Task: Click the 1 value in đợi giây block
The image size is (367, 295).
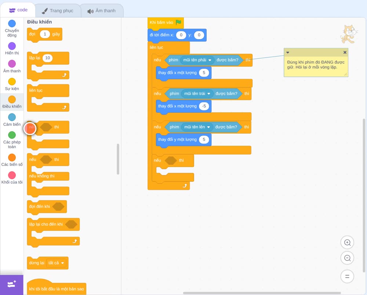Action: (x=45, y=34)
